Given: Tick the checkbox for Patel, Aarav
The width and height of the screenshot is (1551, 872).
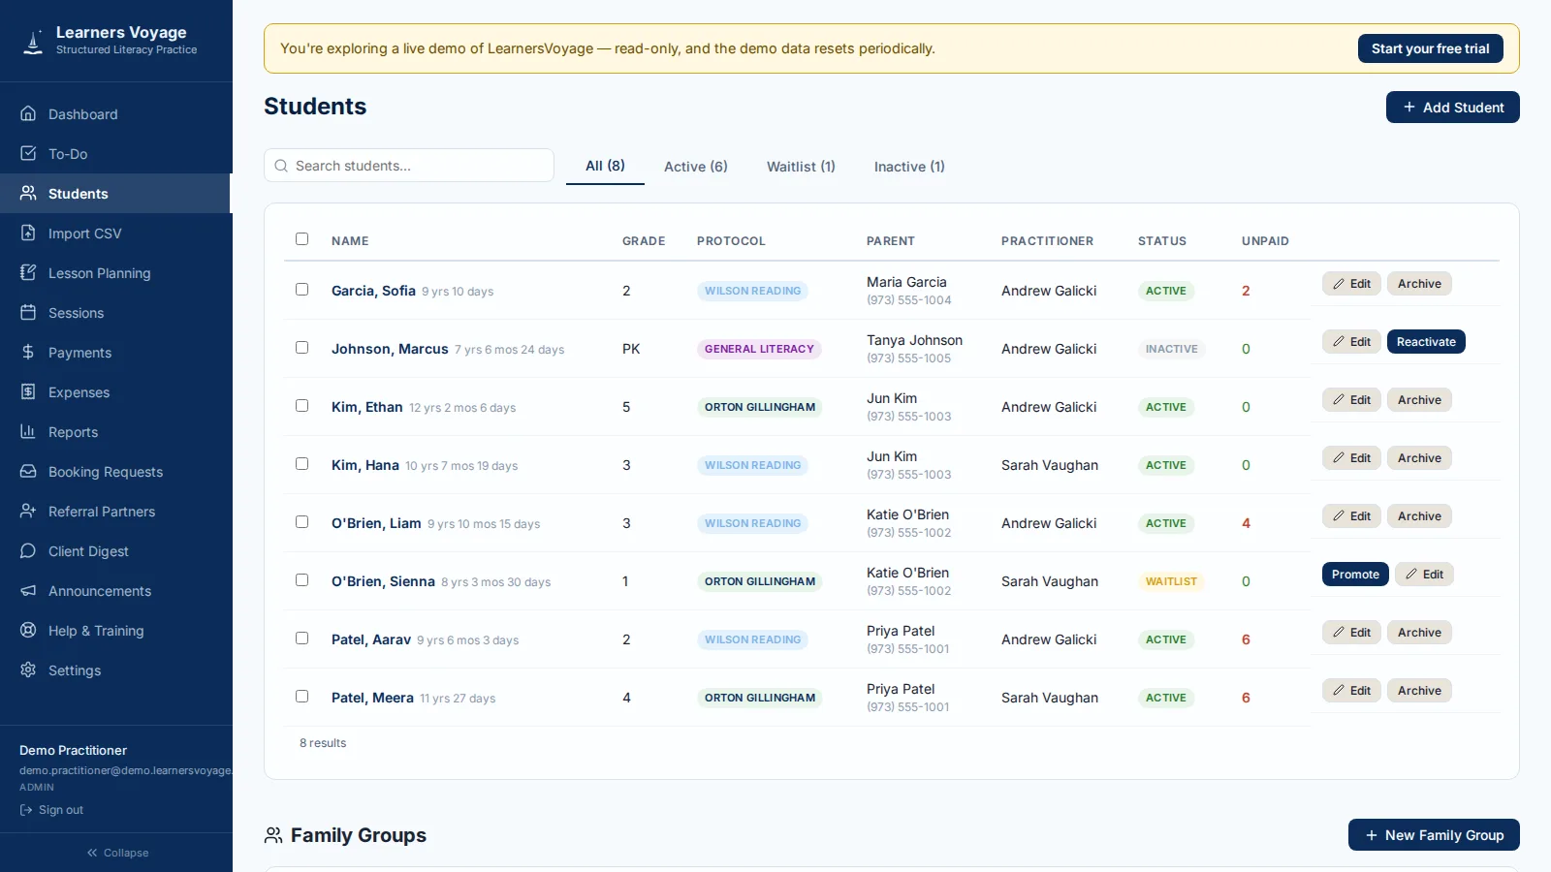Looking at the screenshot, I should tap(301, 638).
